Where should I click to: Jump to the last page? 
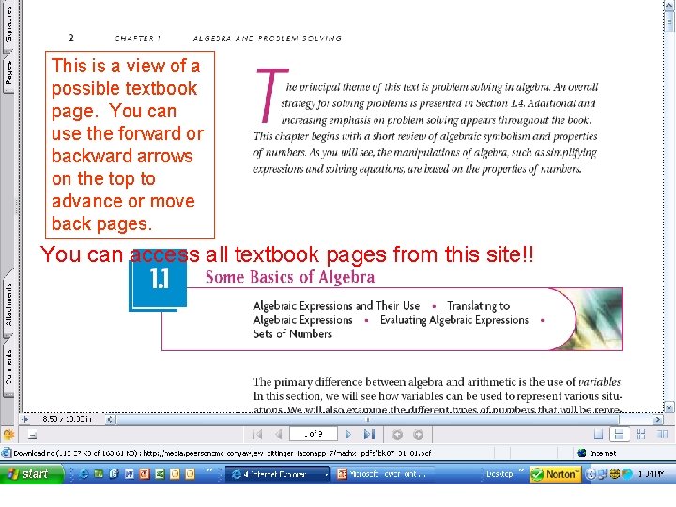point(370,435)
